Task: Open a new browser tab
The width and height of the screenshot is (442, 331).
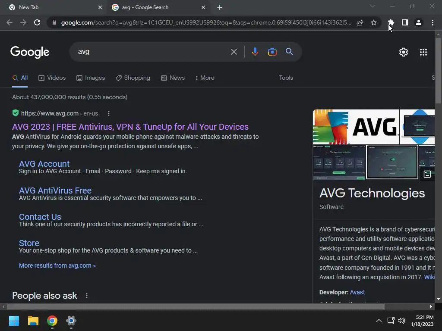Action: pos(220,8)
